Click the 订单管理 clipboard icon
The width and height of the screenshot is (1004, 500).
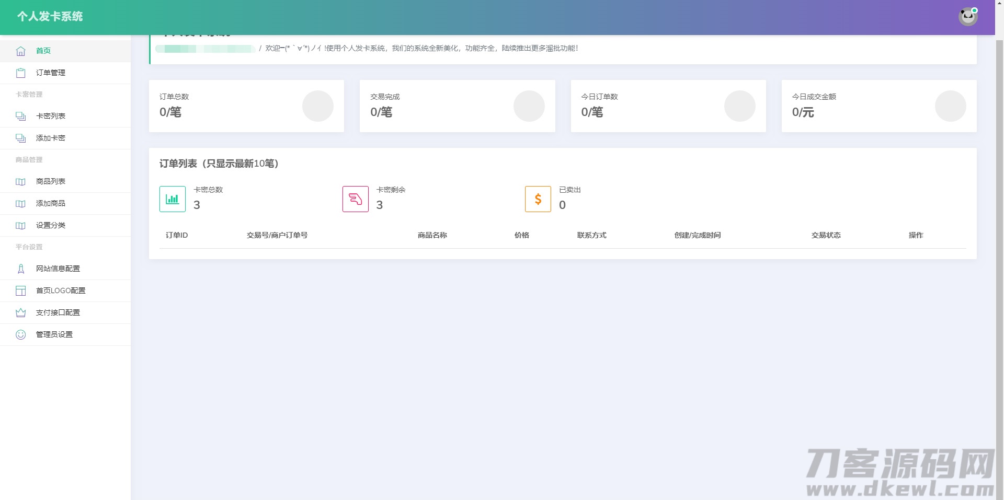pos(21,73)
